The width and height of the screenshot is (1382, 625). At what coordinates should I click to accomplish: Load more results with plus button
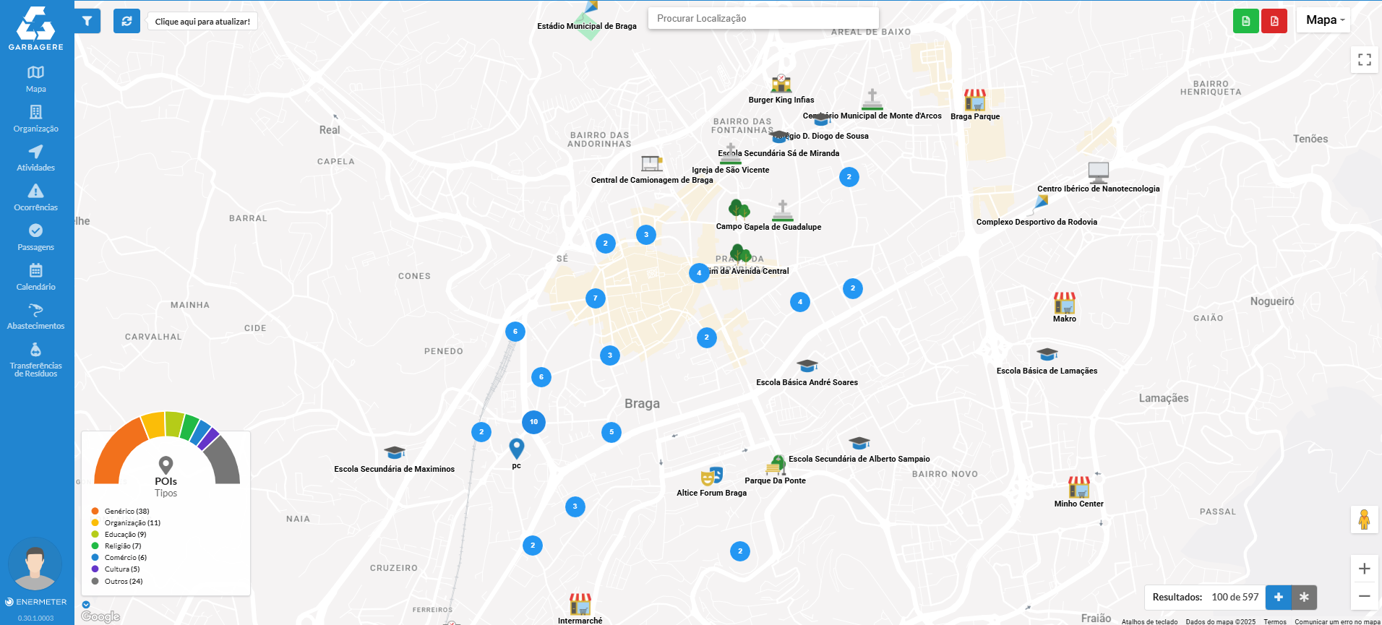click(1278, 597)
